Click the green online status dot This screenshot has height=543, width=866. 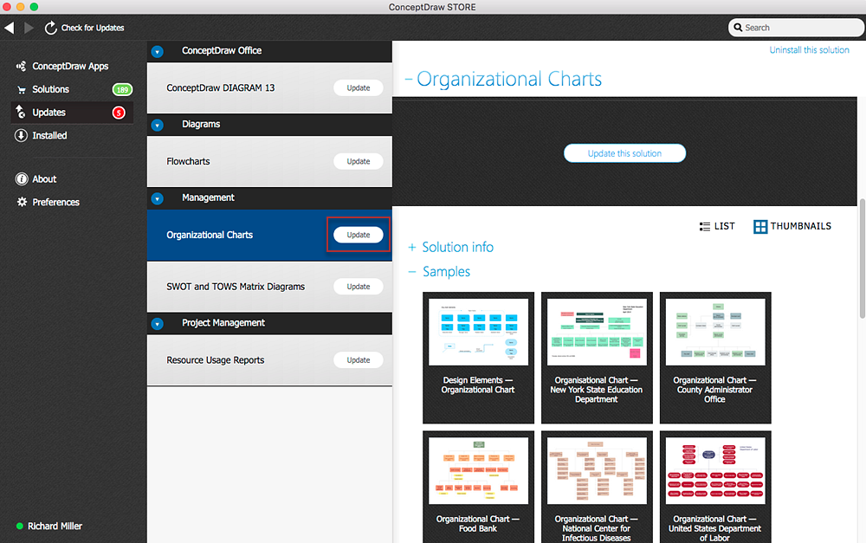[20, 526]
